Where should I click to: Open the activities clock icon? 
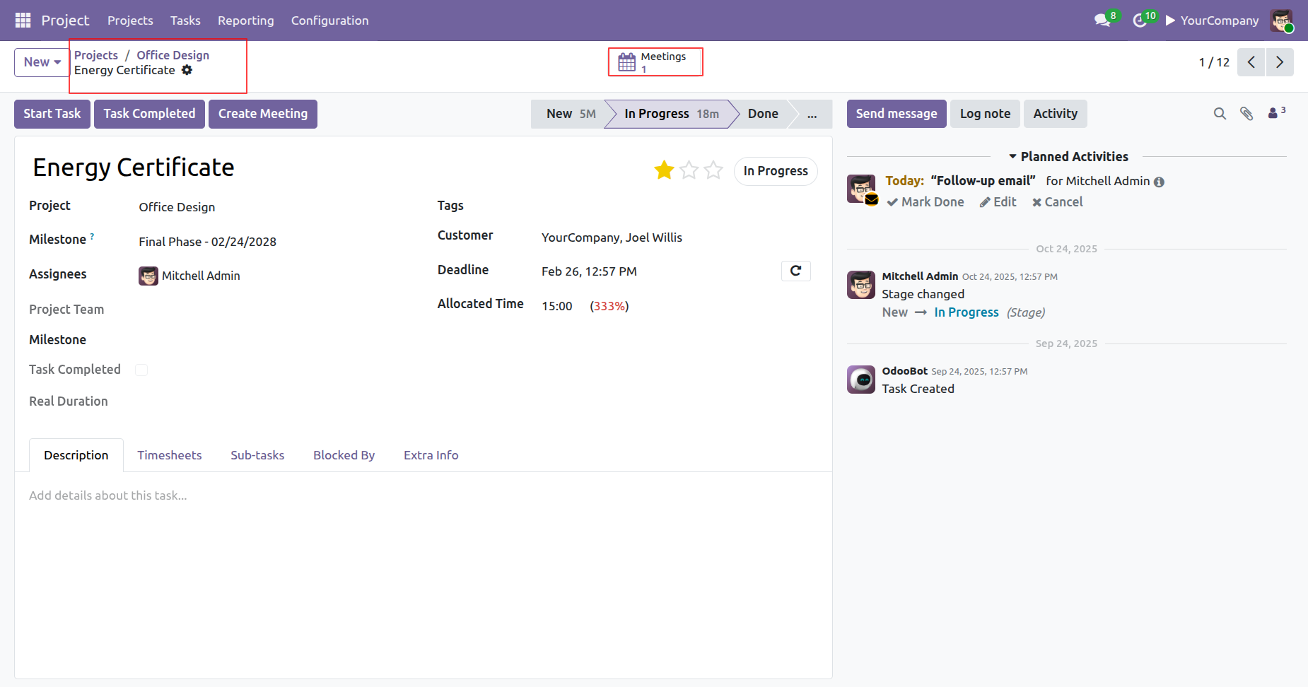coord(1139,20)
